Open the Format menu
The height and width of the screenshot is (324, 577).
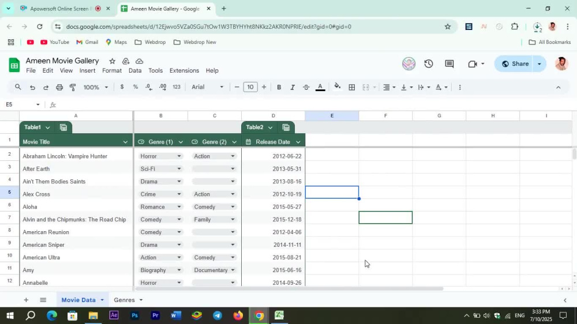coord(112,70)
